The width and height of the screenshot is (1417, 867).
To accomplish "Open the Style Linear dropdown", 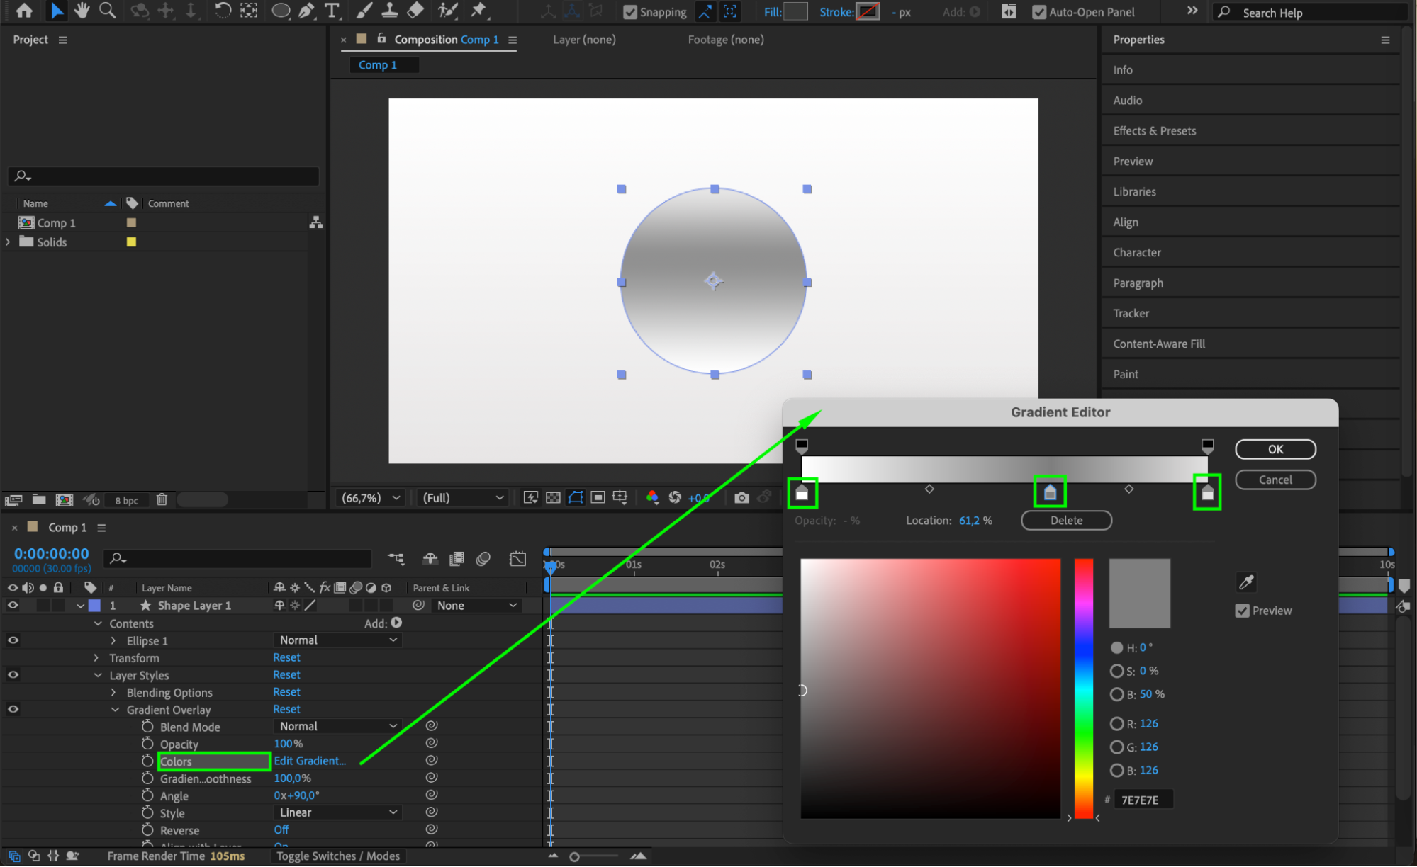I will click(337, 812).
